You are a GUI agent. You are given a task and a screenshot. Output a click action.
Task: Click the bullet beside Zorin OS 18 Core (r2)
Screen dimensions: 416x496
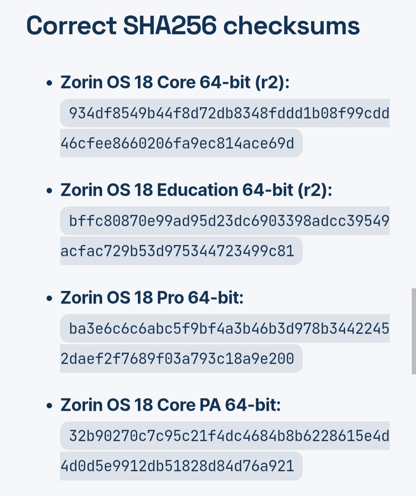pos(49,83)
